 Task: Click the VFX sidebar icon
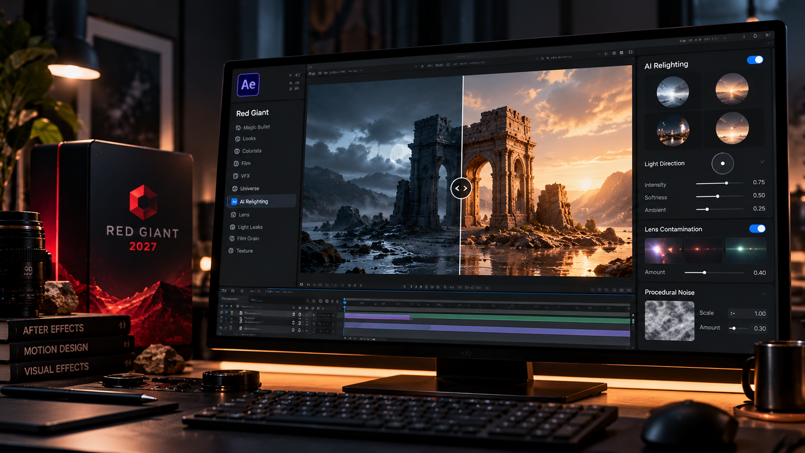(235, 176)
